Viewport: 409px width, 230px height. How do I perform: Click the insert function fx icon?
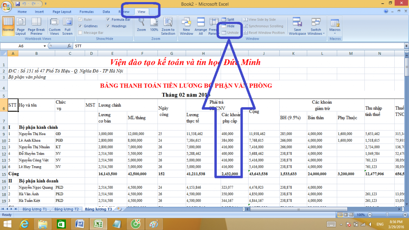[x=69, y=46]
